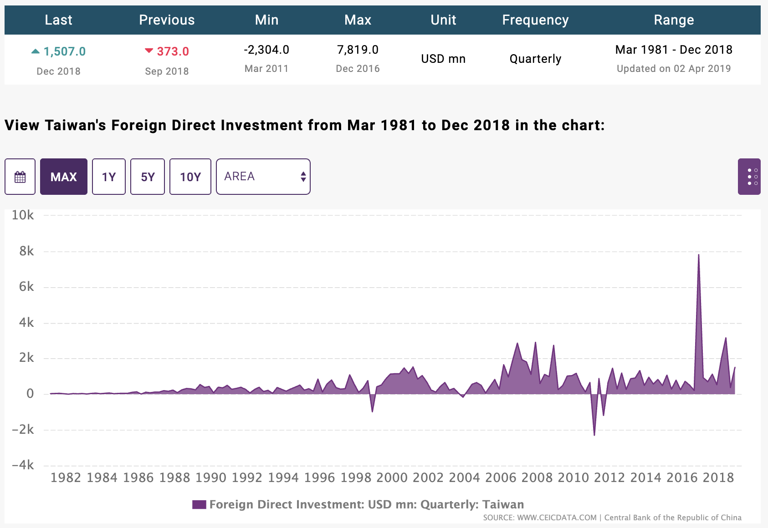Image resolution: width=768 pixels, height=528 pixels.
Task: Click the Dec 2016 date under Max
Action: pos(358,69)
